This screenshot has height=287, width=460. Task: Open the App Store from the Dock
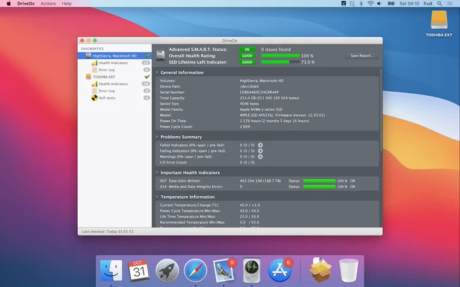tap(280, 270)
